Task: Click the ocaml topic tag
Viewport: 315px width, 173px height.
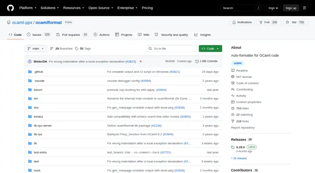Action: (x=237, y=63)
